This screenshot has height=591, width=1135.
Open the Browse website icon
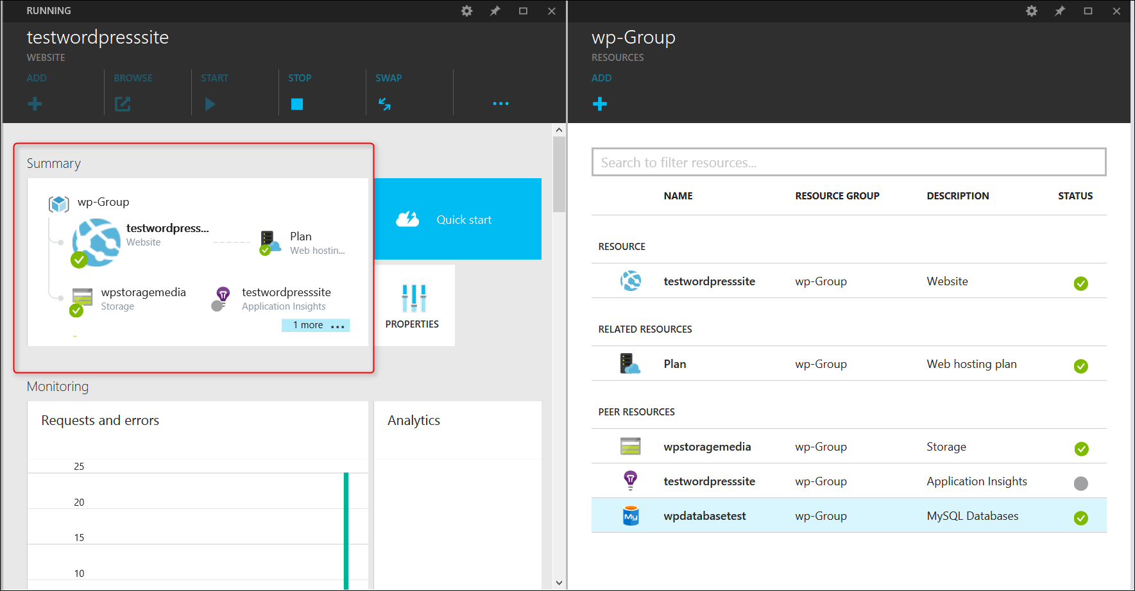pyautogui.click(x=123, y=104)
